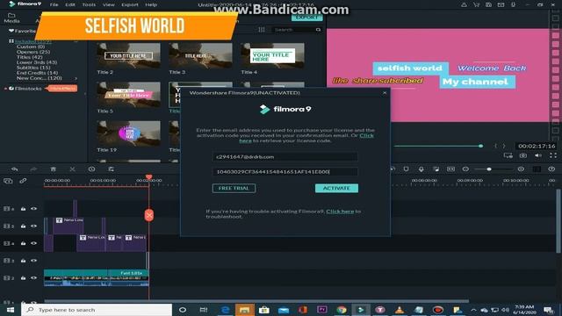Click the FREE TRIAL button

pos(234,188)
